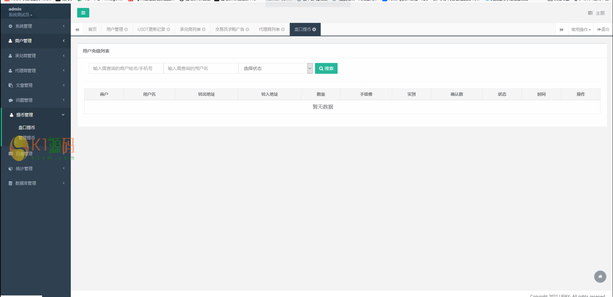Select the 商户管理 user icon

pos(10,41)
